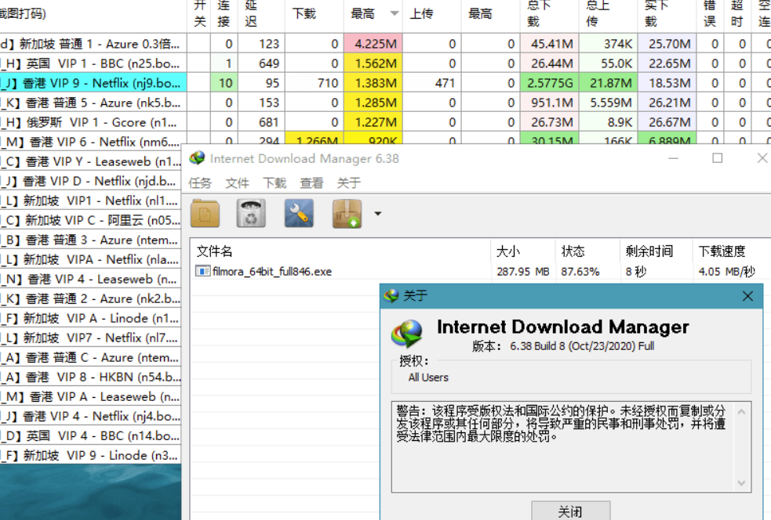Click the 87.63% status value in IDM
The height and width of the screenshot is (520, 771).
(x=580, y=272)
